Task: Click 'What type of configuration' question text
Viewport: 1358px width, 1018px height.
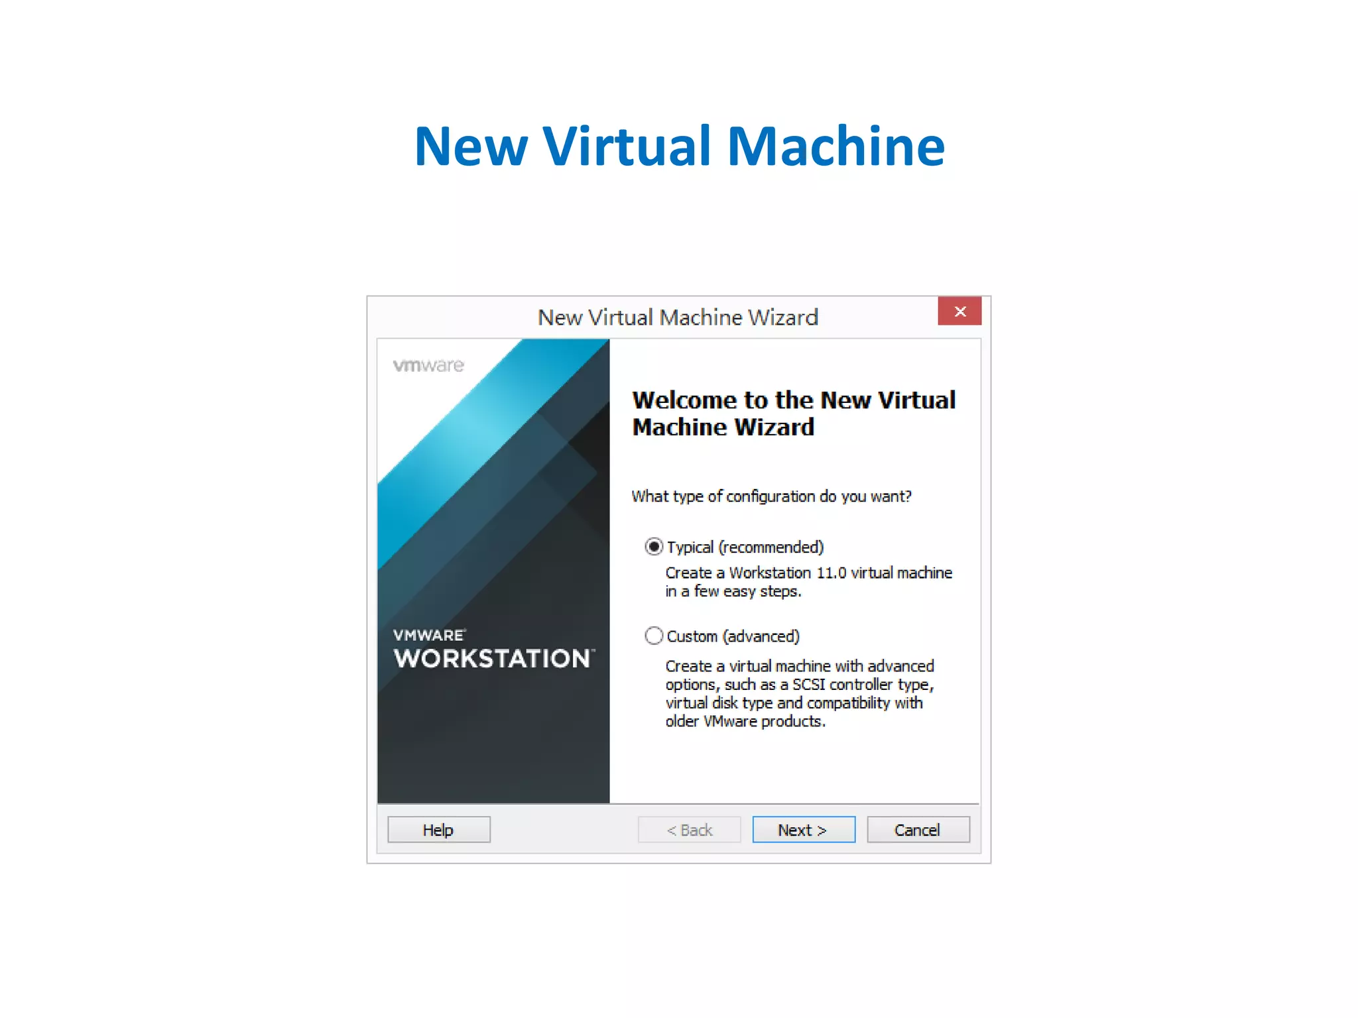Action: [x=771, y=496]
